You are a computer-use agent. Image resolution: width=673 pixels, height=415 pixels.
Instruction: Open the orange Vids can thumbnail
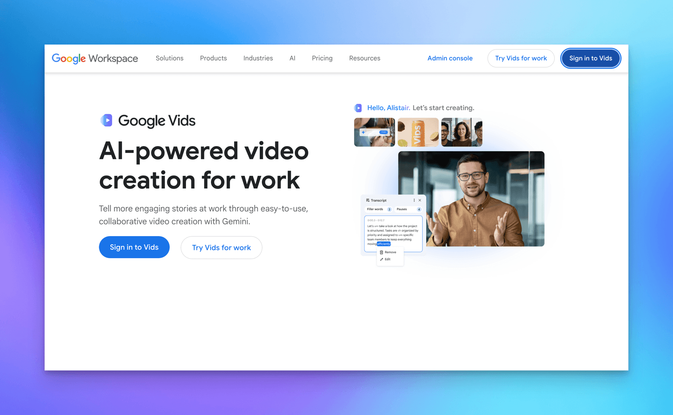tap(418, 132)
